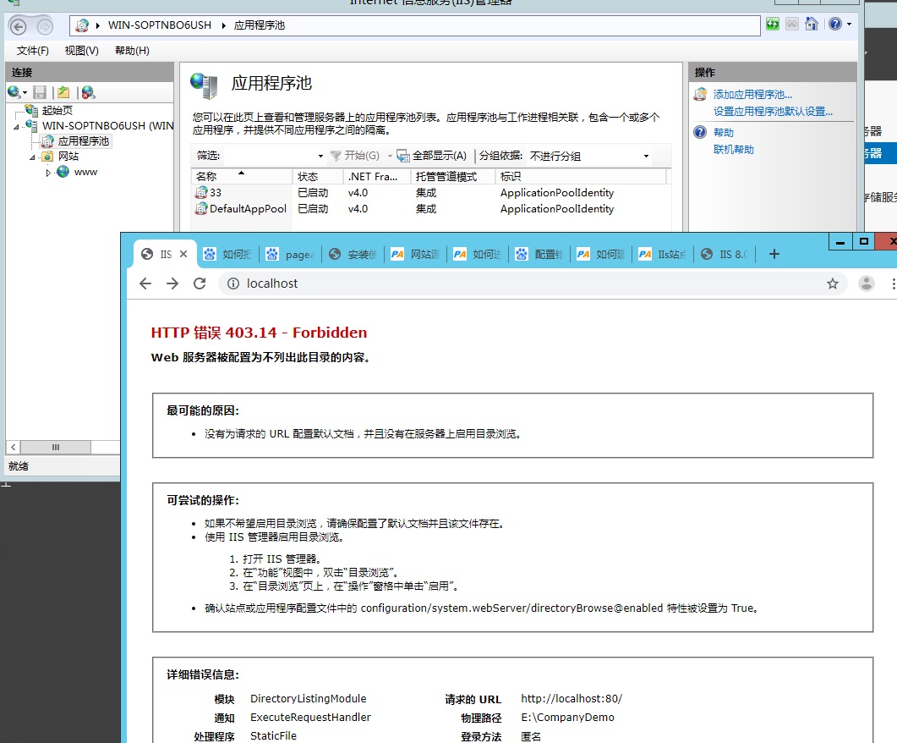The image size is (897, 743).
Task: Click 添加应用程序池... action link
Action: pyautogui.click(x=752, y=95)
